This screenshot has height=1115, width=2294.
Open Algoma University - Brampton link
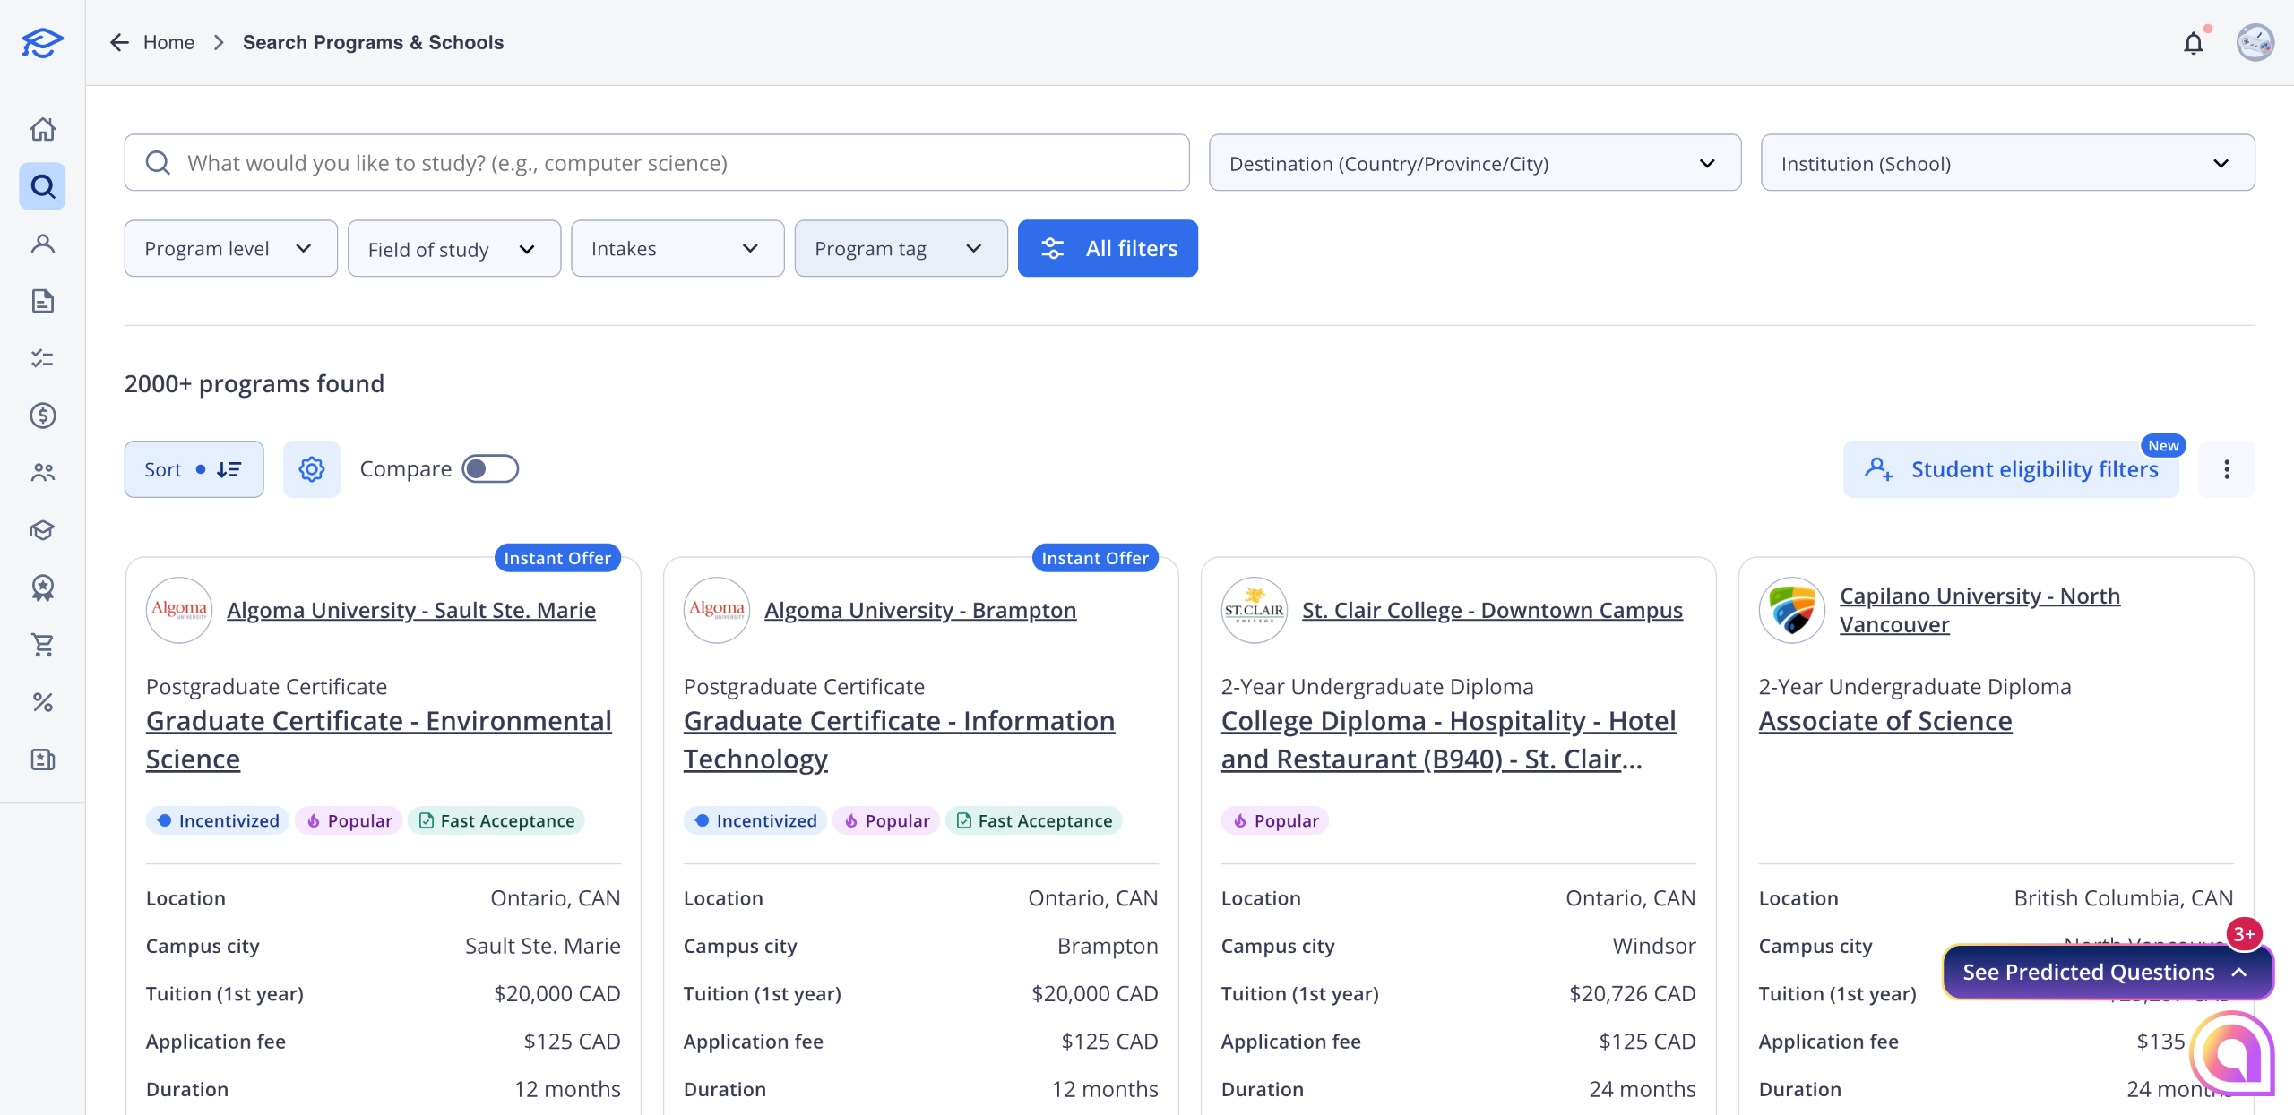point(919,610)
